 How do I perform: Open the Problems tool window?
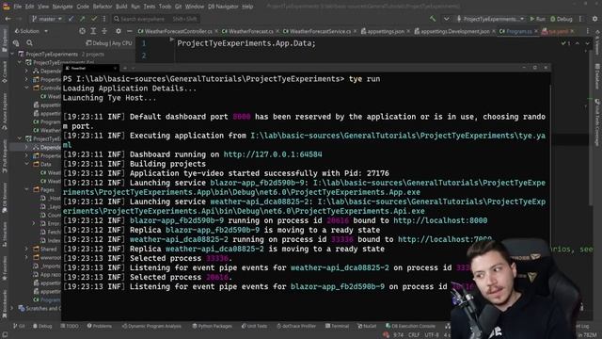(x=100, y=326)
